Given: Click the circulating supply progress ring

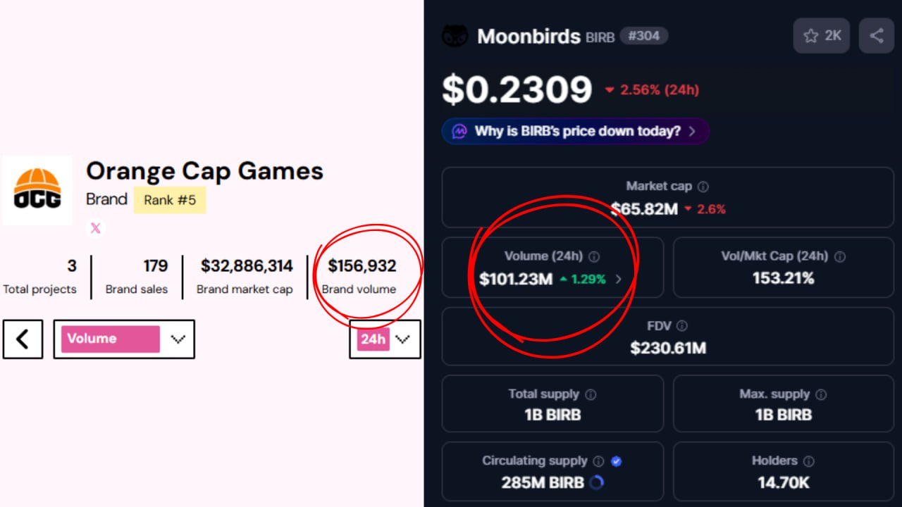Looking at the screenshot, I should pos(596,482).
